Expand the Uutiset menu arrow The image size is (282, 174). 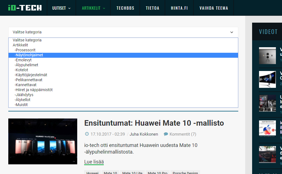[x=69, y=8]
